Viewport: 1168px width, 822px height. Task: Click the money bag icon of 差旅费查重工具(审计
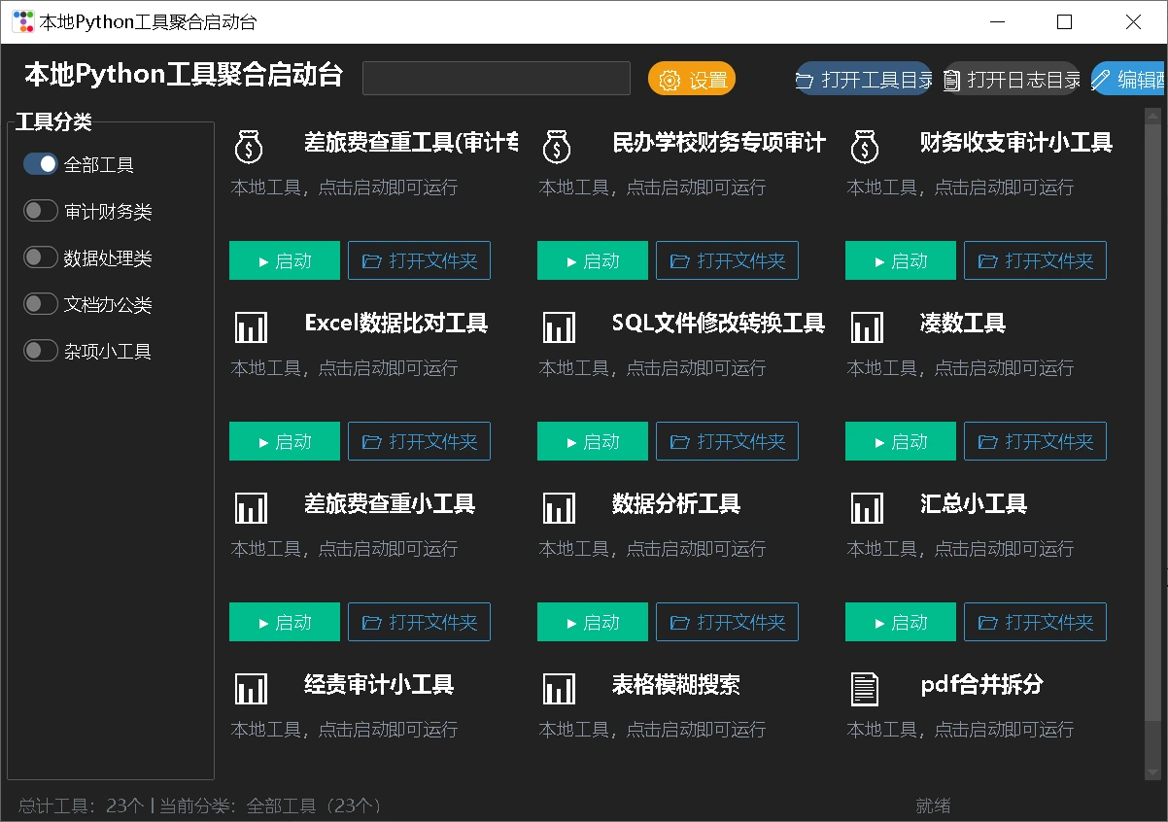point(250,147)
